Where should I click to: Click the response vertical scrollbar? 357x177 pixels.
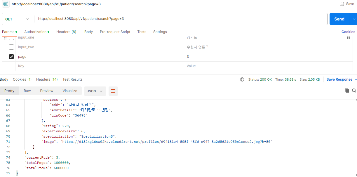point(356,137)
